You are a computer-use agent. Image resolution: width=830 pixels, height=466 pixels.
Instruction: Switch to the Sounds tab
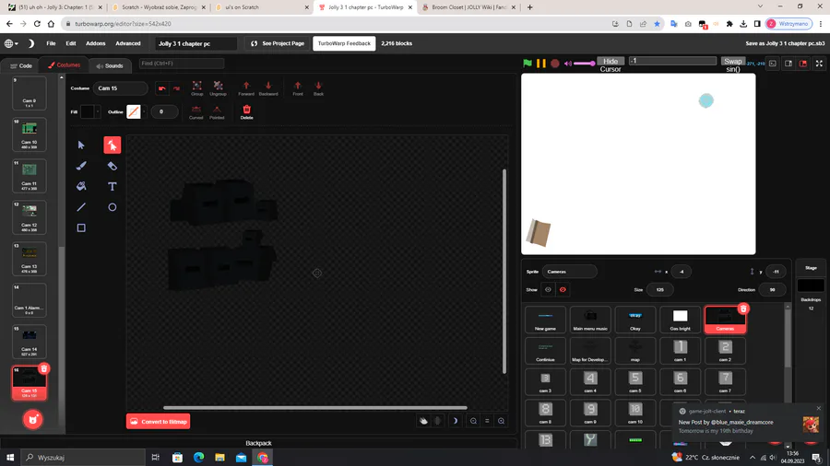pos(110,65)
